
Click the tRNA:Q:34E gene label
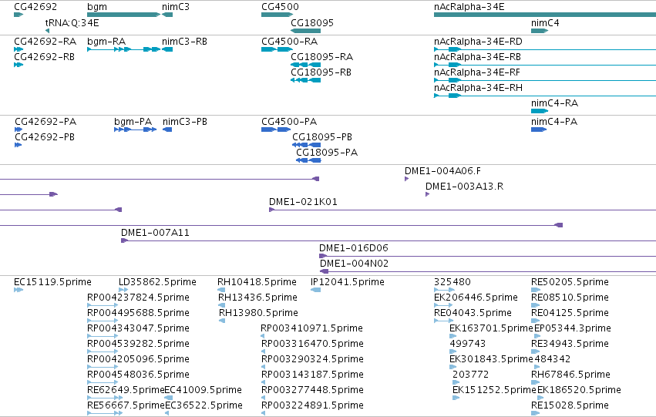72,22
